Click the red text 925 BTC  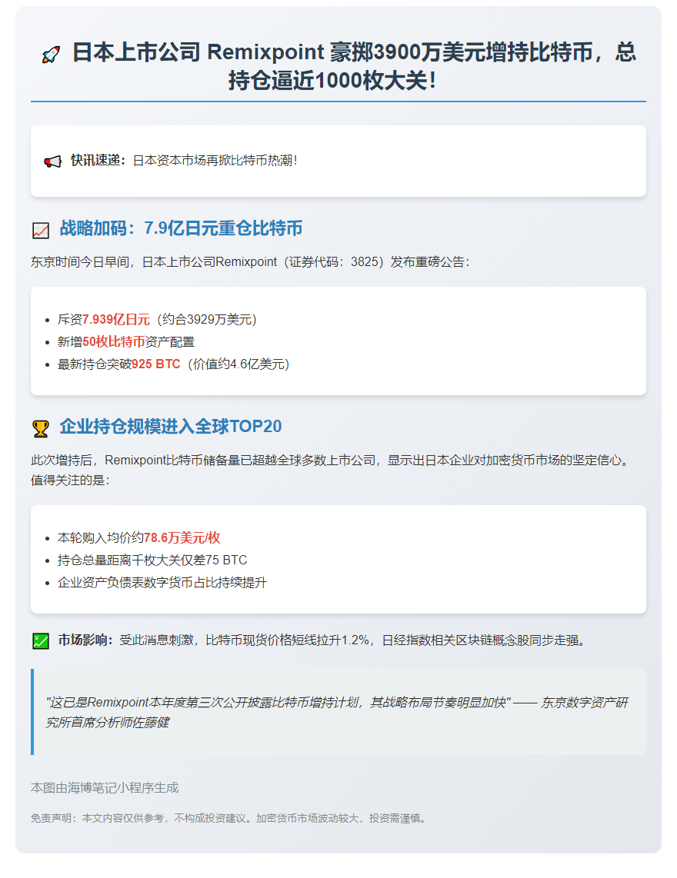(156, 364)
